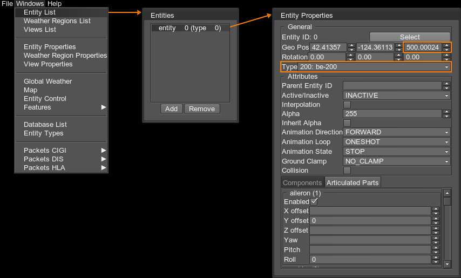The height and width of the screenshot is (278, 461).
Task: Decrease aileron X offset with down arrow
Action: click(x=436, y=213)
